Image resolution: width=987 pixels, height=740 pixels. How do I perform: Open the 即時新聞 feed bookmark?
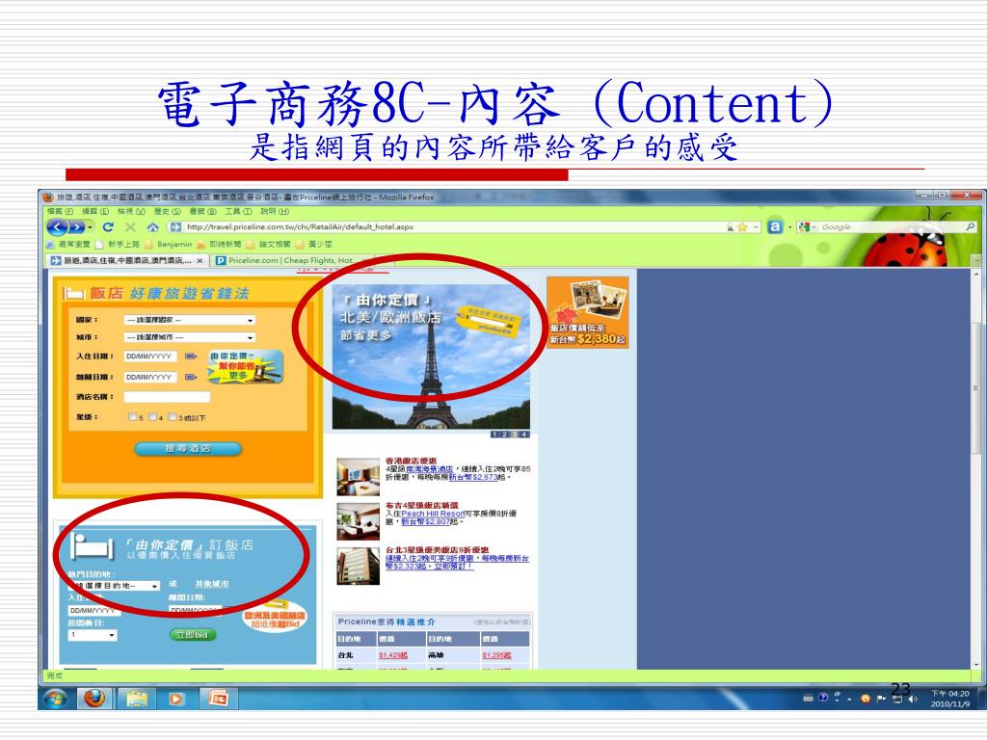click(219, 244)
